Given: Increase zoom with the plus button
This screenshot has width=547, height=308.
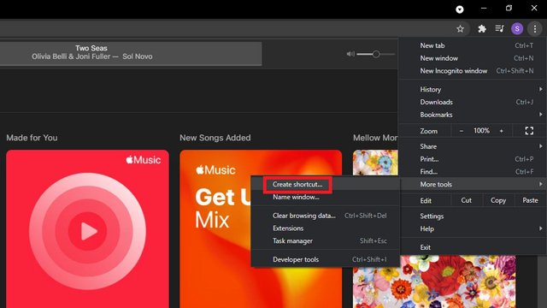Looking at the screenshot, I should 502,131.
